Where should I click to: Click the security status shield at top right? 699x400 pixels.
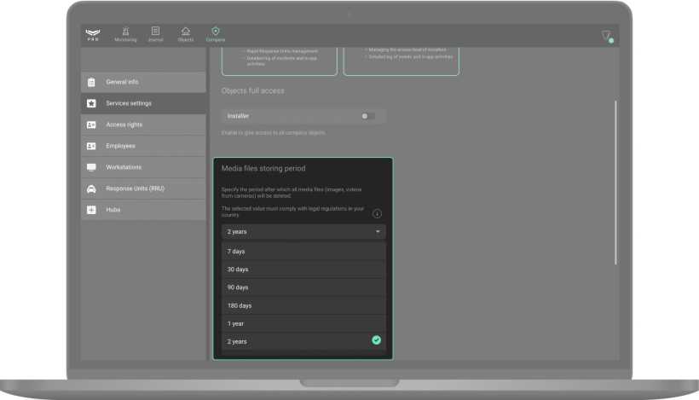pos(606,36)
